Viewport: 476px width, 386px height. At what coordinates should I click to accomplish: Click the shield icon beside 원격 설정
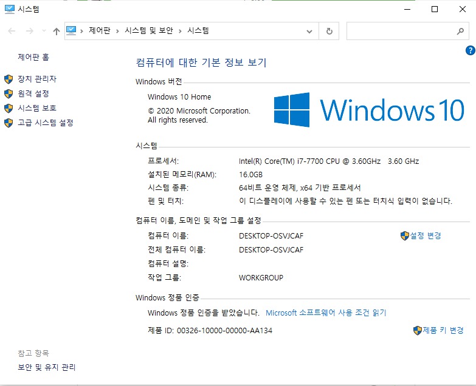coord(9,93)
